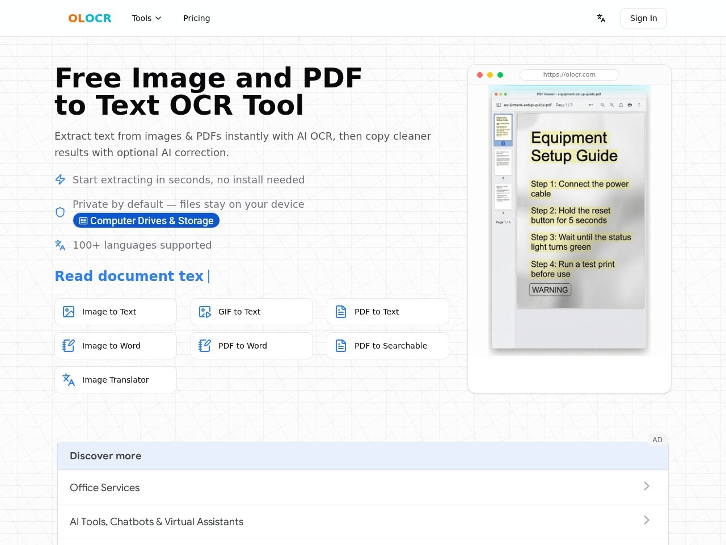
Task: Click the Equipment Setup Guide preview image
Action: click(569, 221)
